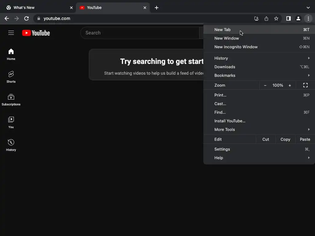This screenshot has width=315, height=236.
Task: Open the YouTube hamburger guide menu
Action: point(11,33)
